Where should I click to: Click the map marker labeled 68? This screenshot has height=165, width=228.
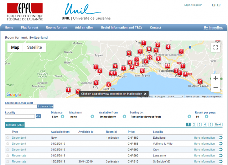point(167,66)
